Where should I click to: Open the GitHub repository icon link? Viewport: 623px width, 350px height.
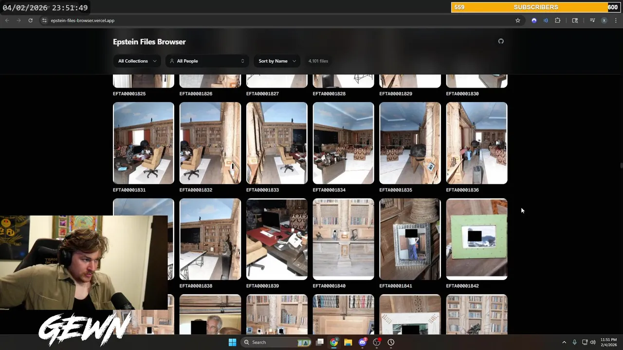pyautogui.click(x=501, y=41)
